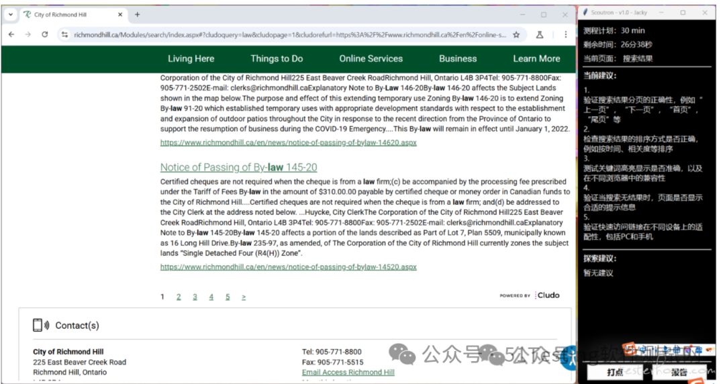This screenshot has height=384, width=725.
Task: Go to results page 3
Action: 195,297
